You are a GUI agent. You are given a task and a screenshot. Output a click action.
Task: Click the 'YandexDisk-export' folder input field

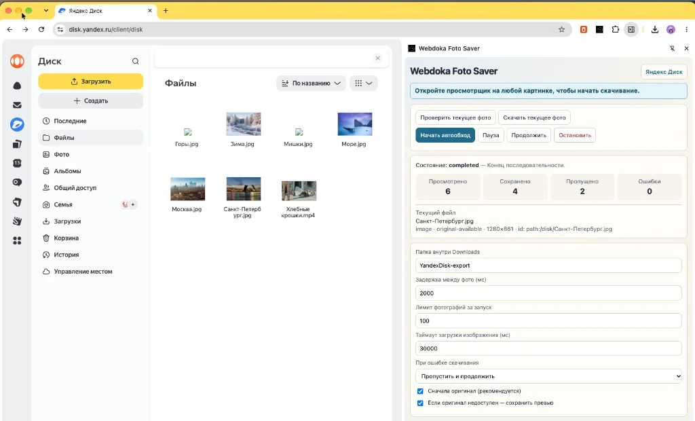click(548, 266)
